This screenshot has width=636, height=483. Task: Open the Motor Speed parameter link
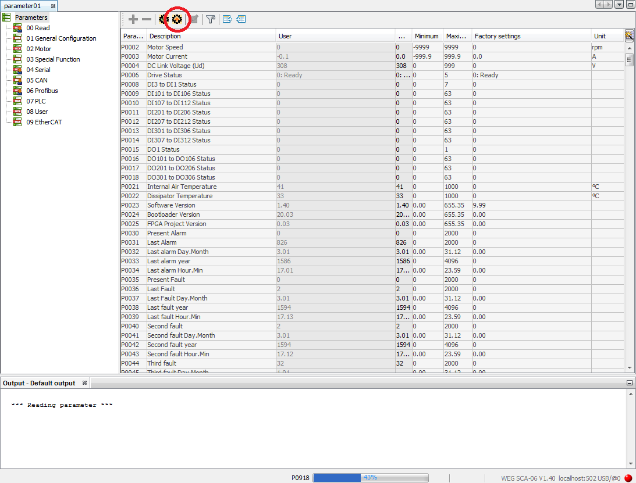[x=165, y=47]
